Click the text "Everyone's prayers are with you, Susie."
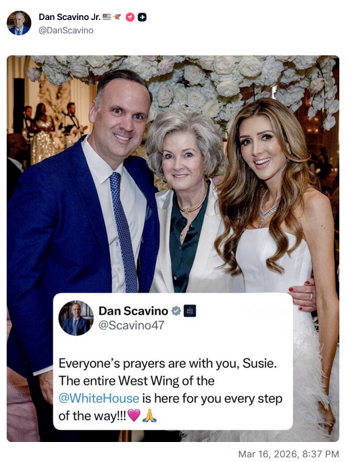Screen dimensions: 346x462 point(168,363)
